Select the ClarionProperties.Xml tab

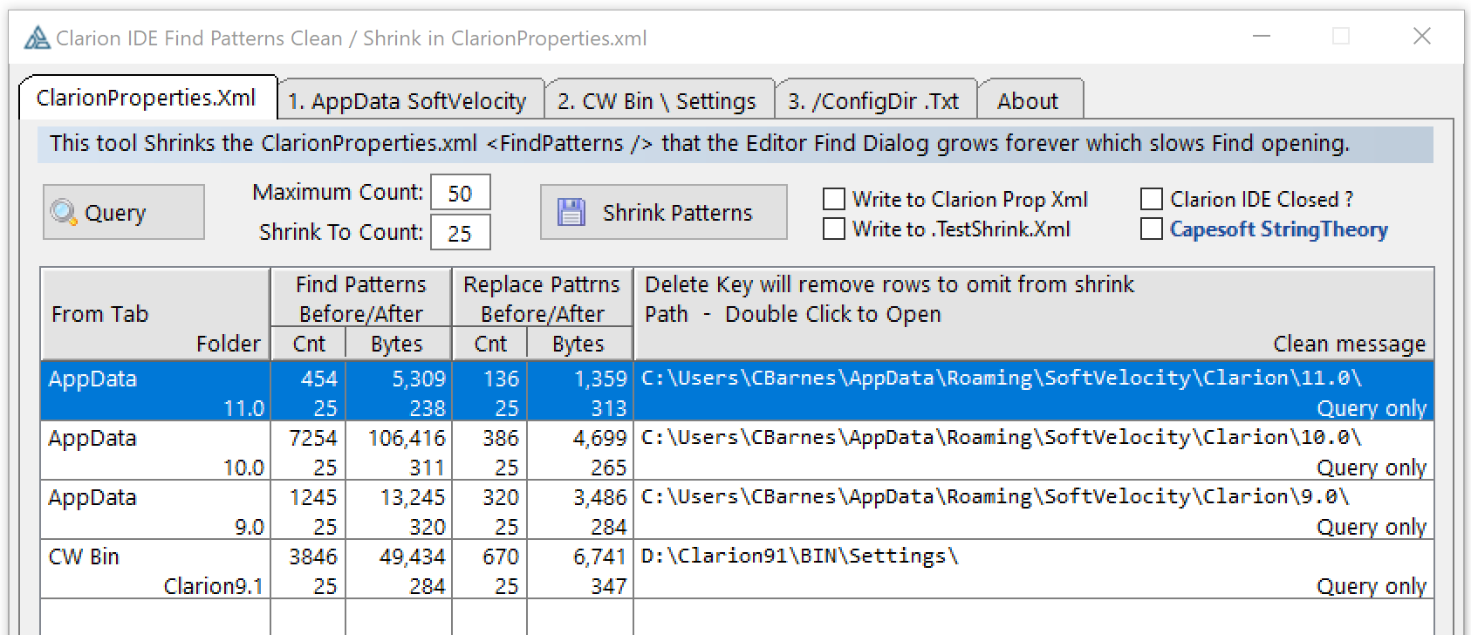click(x=147, y=98)
